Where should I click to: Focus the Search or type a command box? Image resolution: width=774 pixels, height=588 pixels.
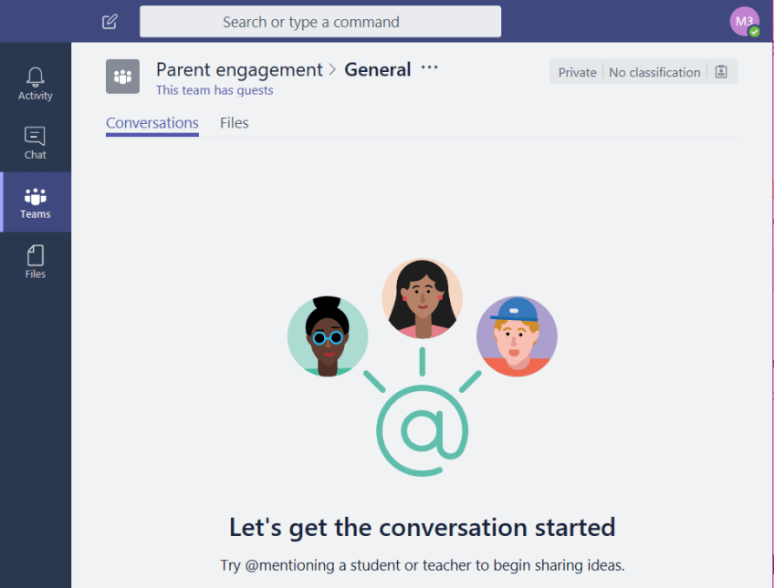[319, 22]
